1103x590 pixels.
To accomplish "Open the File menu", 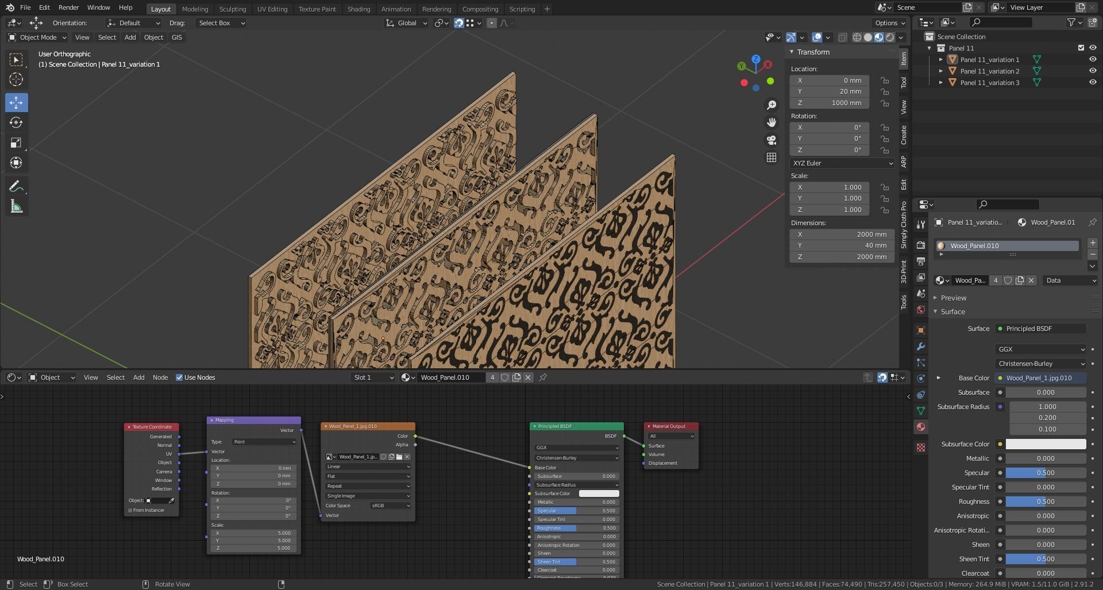I will pos(25,7).
